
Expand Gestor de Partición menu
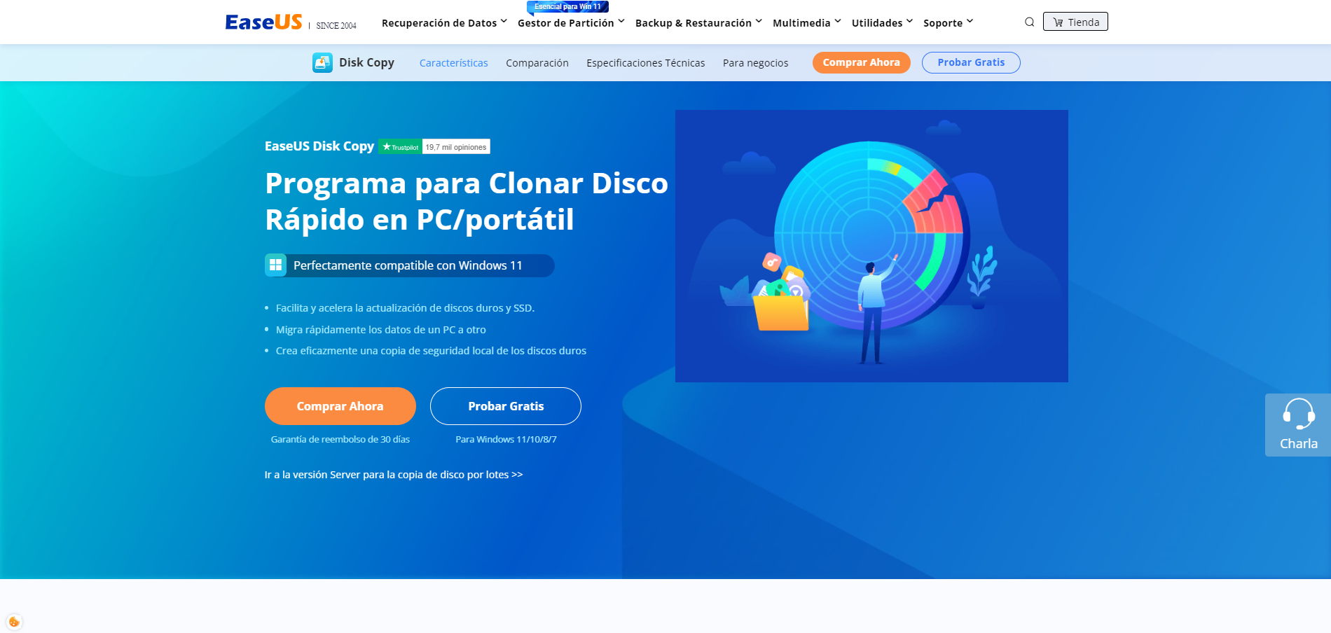[x=571, y=23]
